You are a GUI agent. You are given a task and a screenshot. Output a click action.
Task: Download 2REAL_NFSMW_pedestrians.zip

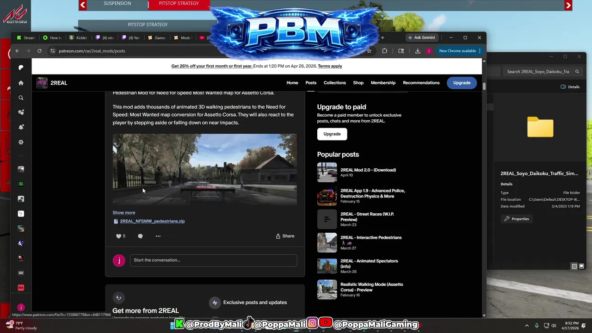tap(152, 221)
